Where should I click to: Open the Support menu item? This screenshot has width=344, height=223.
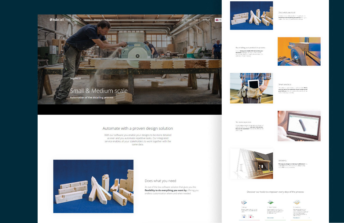(197, 20)
